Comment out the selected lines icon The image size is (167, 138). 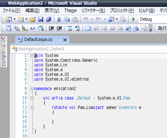[70, 29]
